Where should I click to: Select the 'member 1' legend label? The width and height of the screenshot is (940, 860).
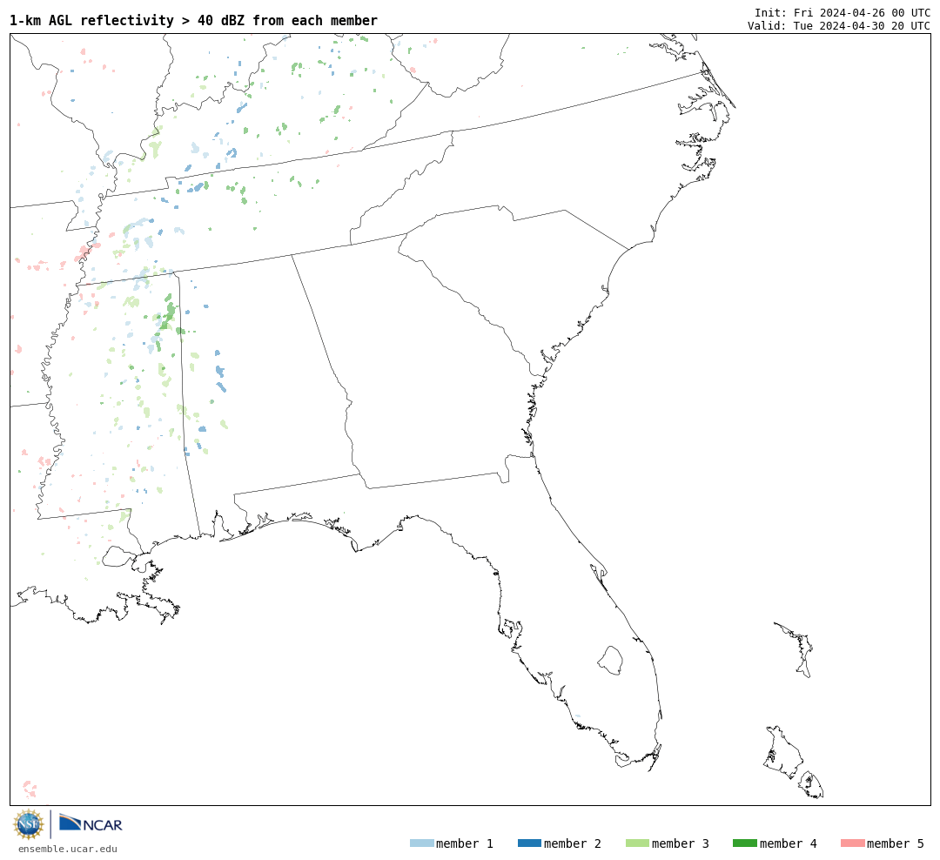pos(465,843)
